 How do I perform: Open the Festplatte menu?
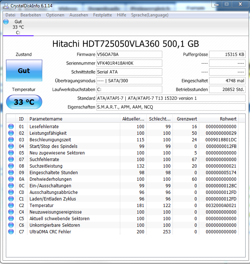point(102,15)
